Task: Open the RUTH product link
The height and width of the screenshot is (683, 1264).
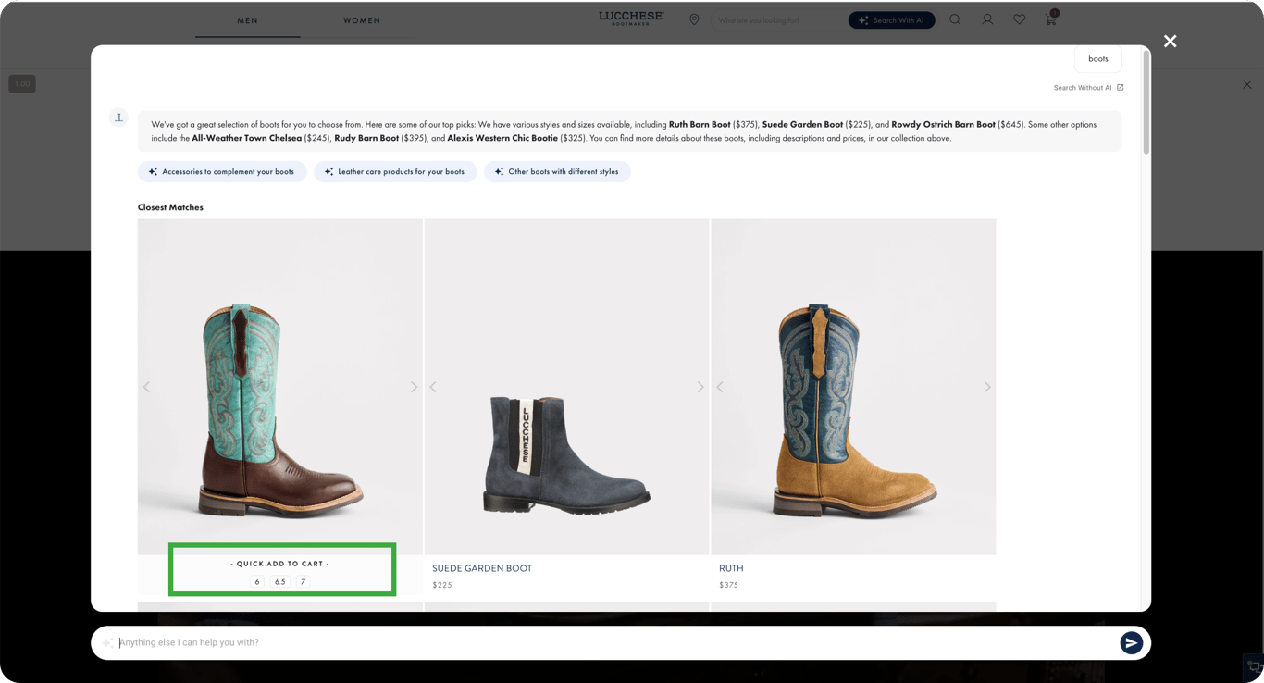Action: click(731, 568)
